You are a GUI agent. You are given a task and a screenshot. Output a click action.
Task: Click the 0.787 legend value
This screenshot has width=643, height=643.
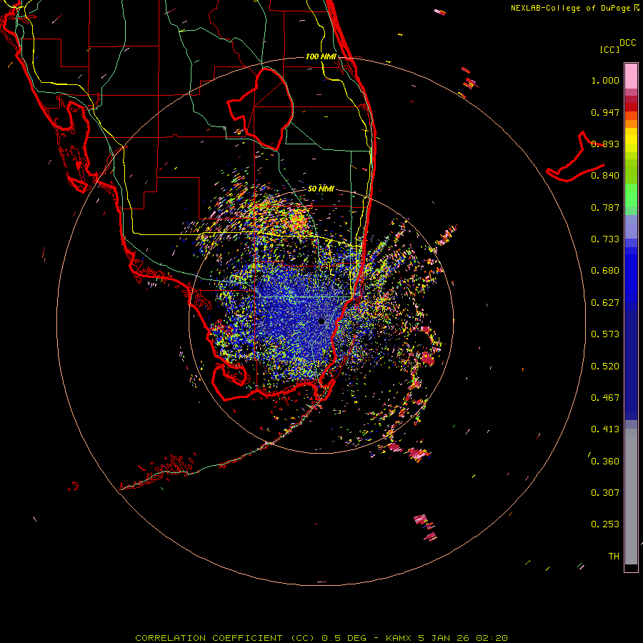pyautogui.click(x=605, y=207)
